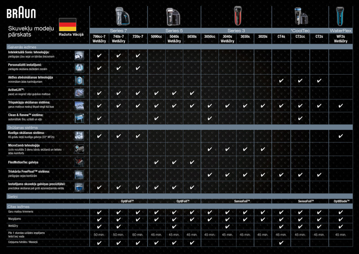Select model header 5030s
Image resolution: width=359 pixels, height=254 pixels.
pos(192,36)
